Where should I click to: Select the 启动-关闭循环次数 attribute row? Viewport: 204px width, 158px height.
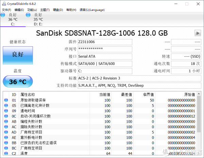click(100, 116)
